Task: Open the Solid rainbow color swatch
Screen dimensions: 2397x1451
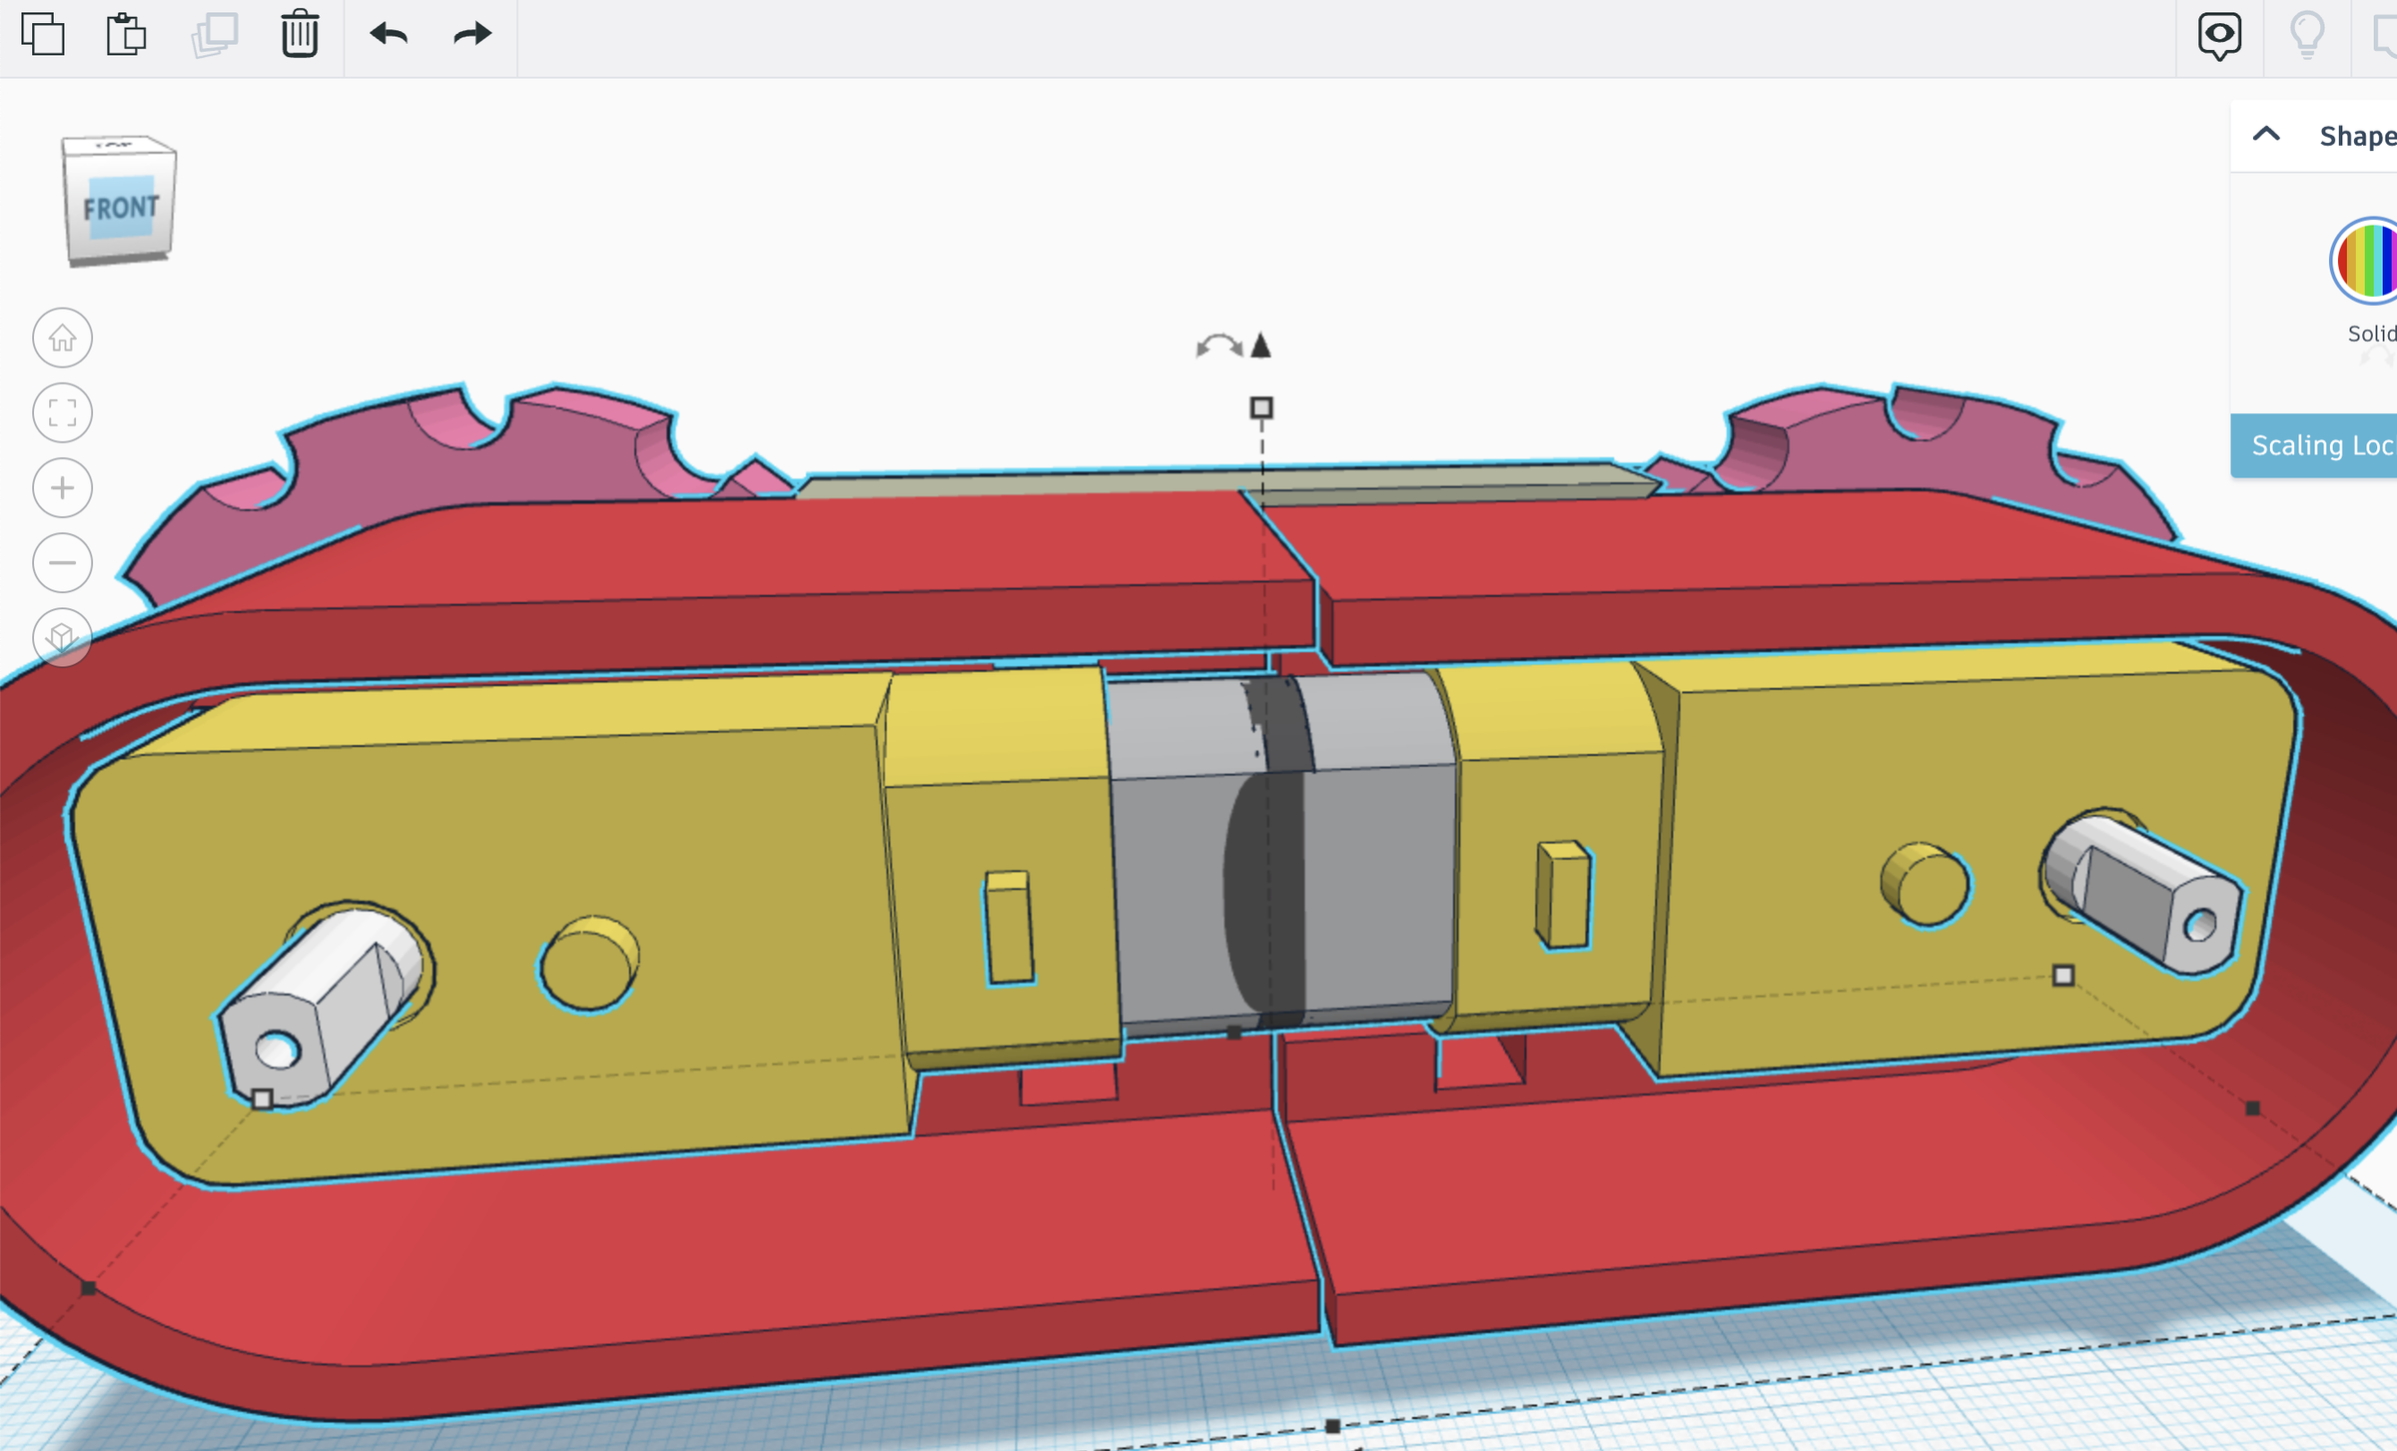Action: coord(2368,261)
